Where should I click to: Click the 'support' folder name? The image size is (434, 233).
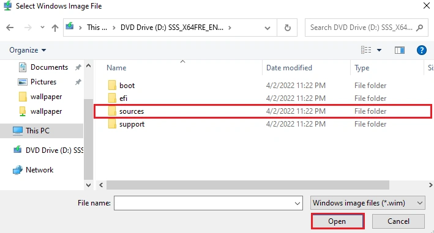click(132, 124)
